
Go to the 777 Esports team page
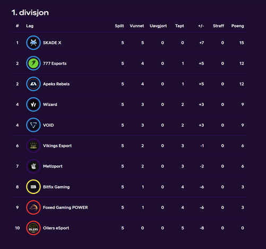coord(55,64)
